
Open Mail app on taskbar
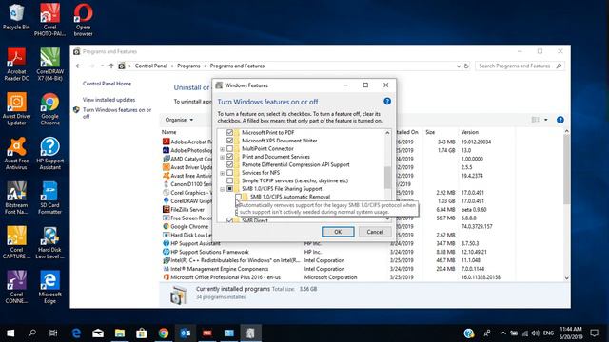pos(98,333)
